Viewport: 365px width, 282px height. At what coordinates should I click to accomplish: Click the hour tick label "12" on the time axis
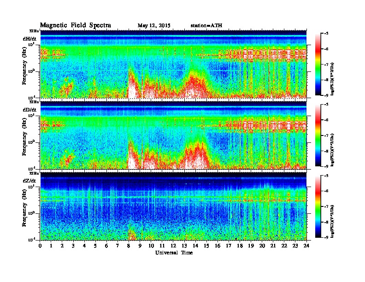coord(173,246)
